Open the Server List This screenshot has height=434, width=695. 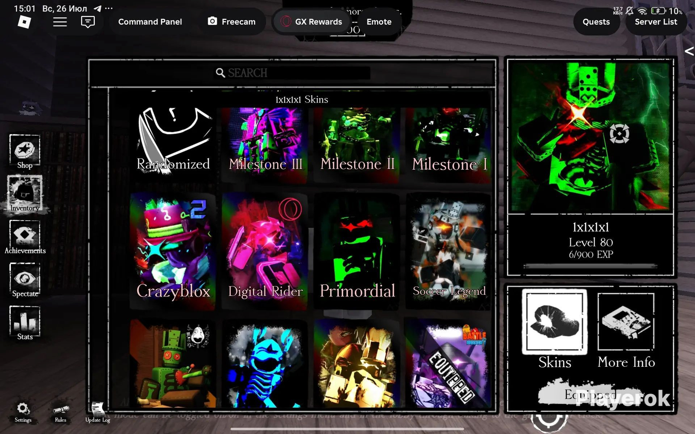(656, 22)
